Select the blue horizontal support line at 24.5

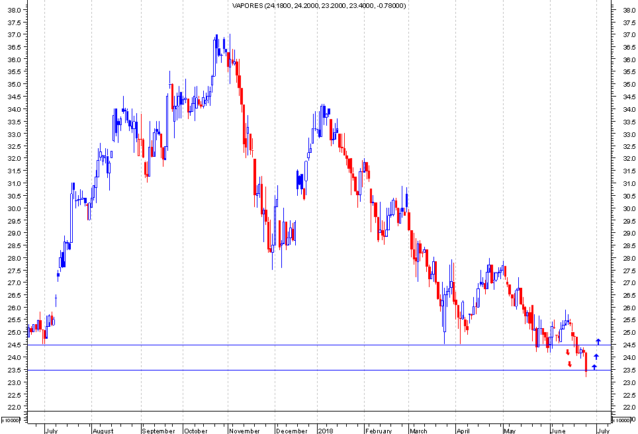click(x=319, y=345)
